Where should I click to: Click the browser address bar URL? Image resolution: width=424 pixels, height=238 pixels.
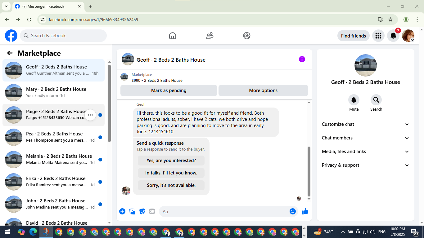click(93, 20)
